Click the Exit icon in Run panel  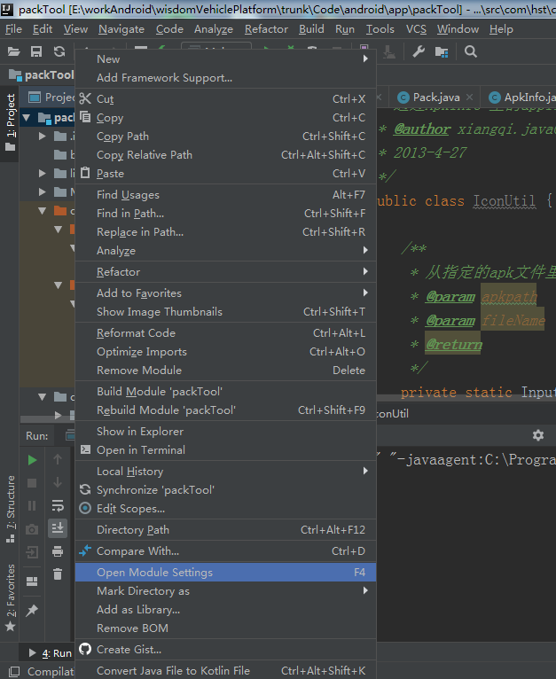[32, 552]
